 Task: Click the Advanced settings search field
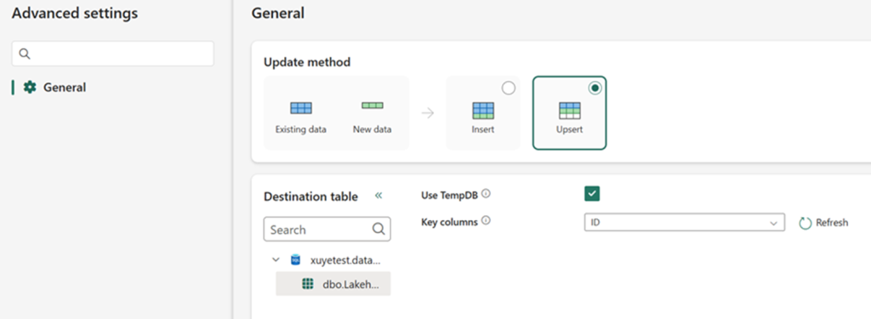click(x=113, y=54)
